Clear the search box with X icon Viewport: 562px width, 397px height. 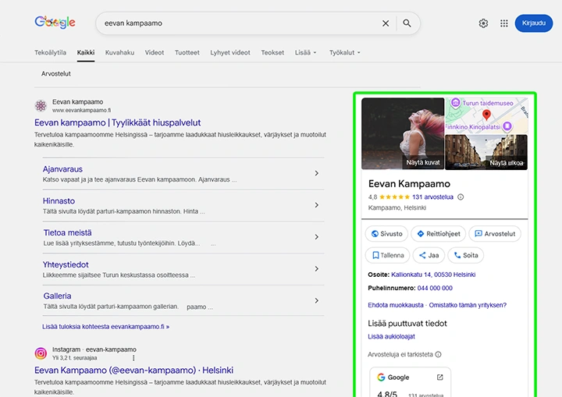386,23
